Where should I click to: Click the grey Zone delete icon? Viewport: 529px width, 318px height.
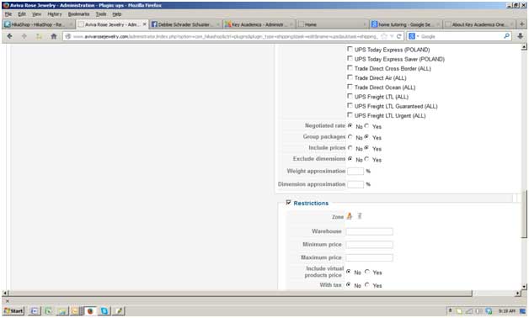[x=360, y=216]
